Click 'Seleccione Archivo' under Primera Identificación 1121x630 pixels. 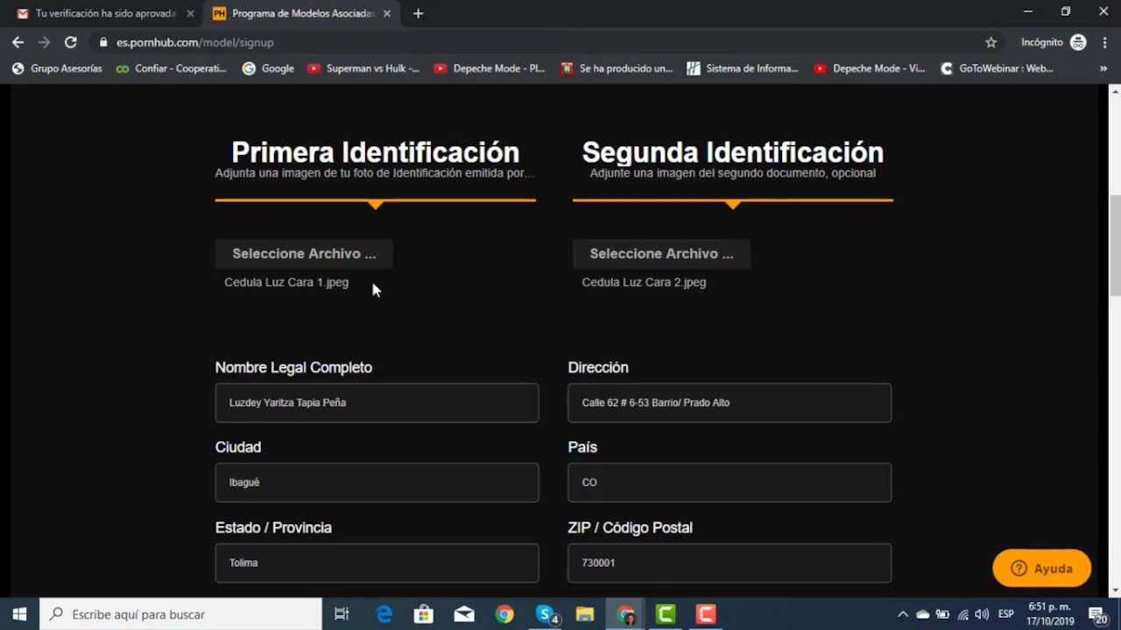click(x=304, y=254)
